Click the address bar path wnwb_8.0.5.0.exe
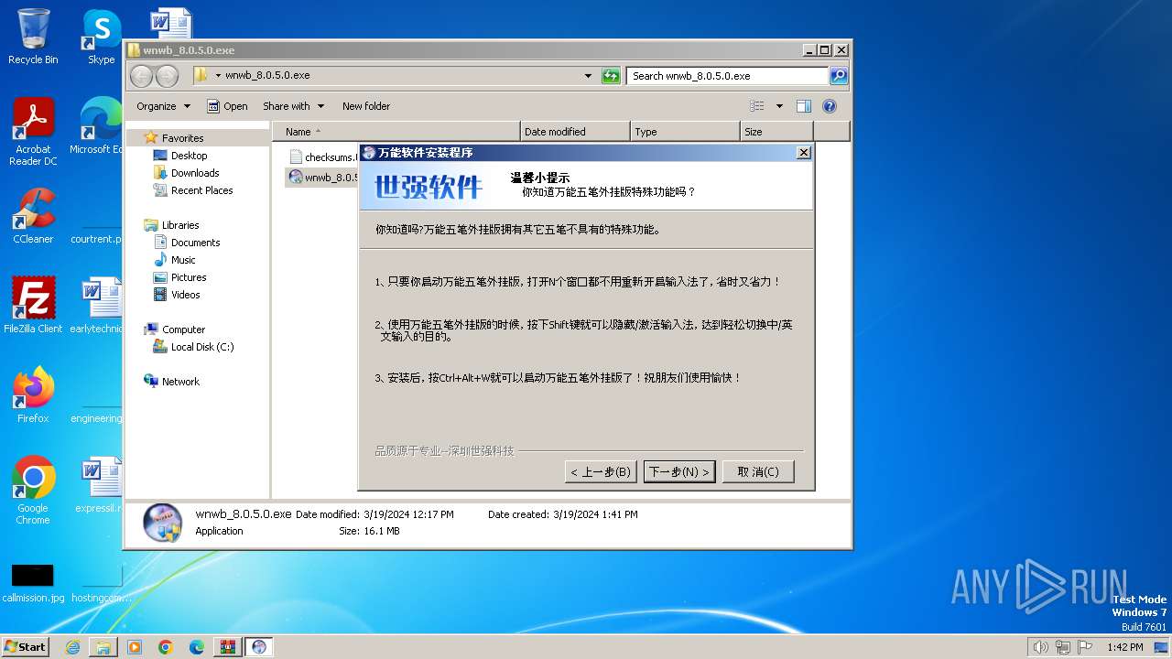The image size is (1172, 659). pyautogui.click(x=267, y=76)
